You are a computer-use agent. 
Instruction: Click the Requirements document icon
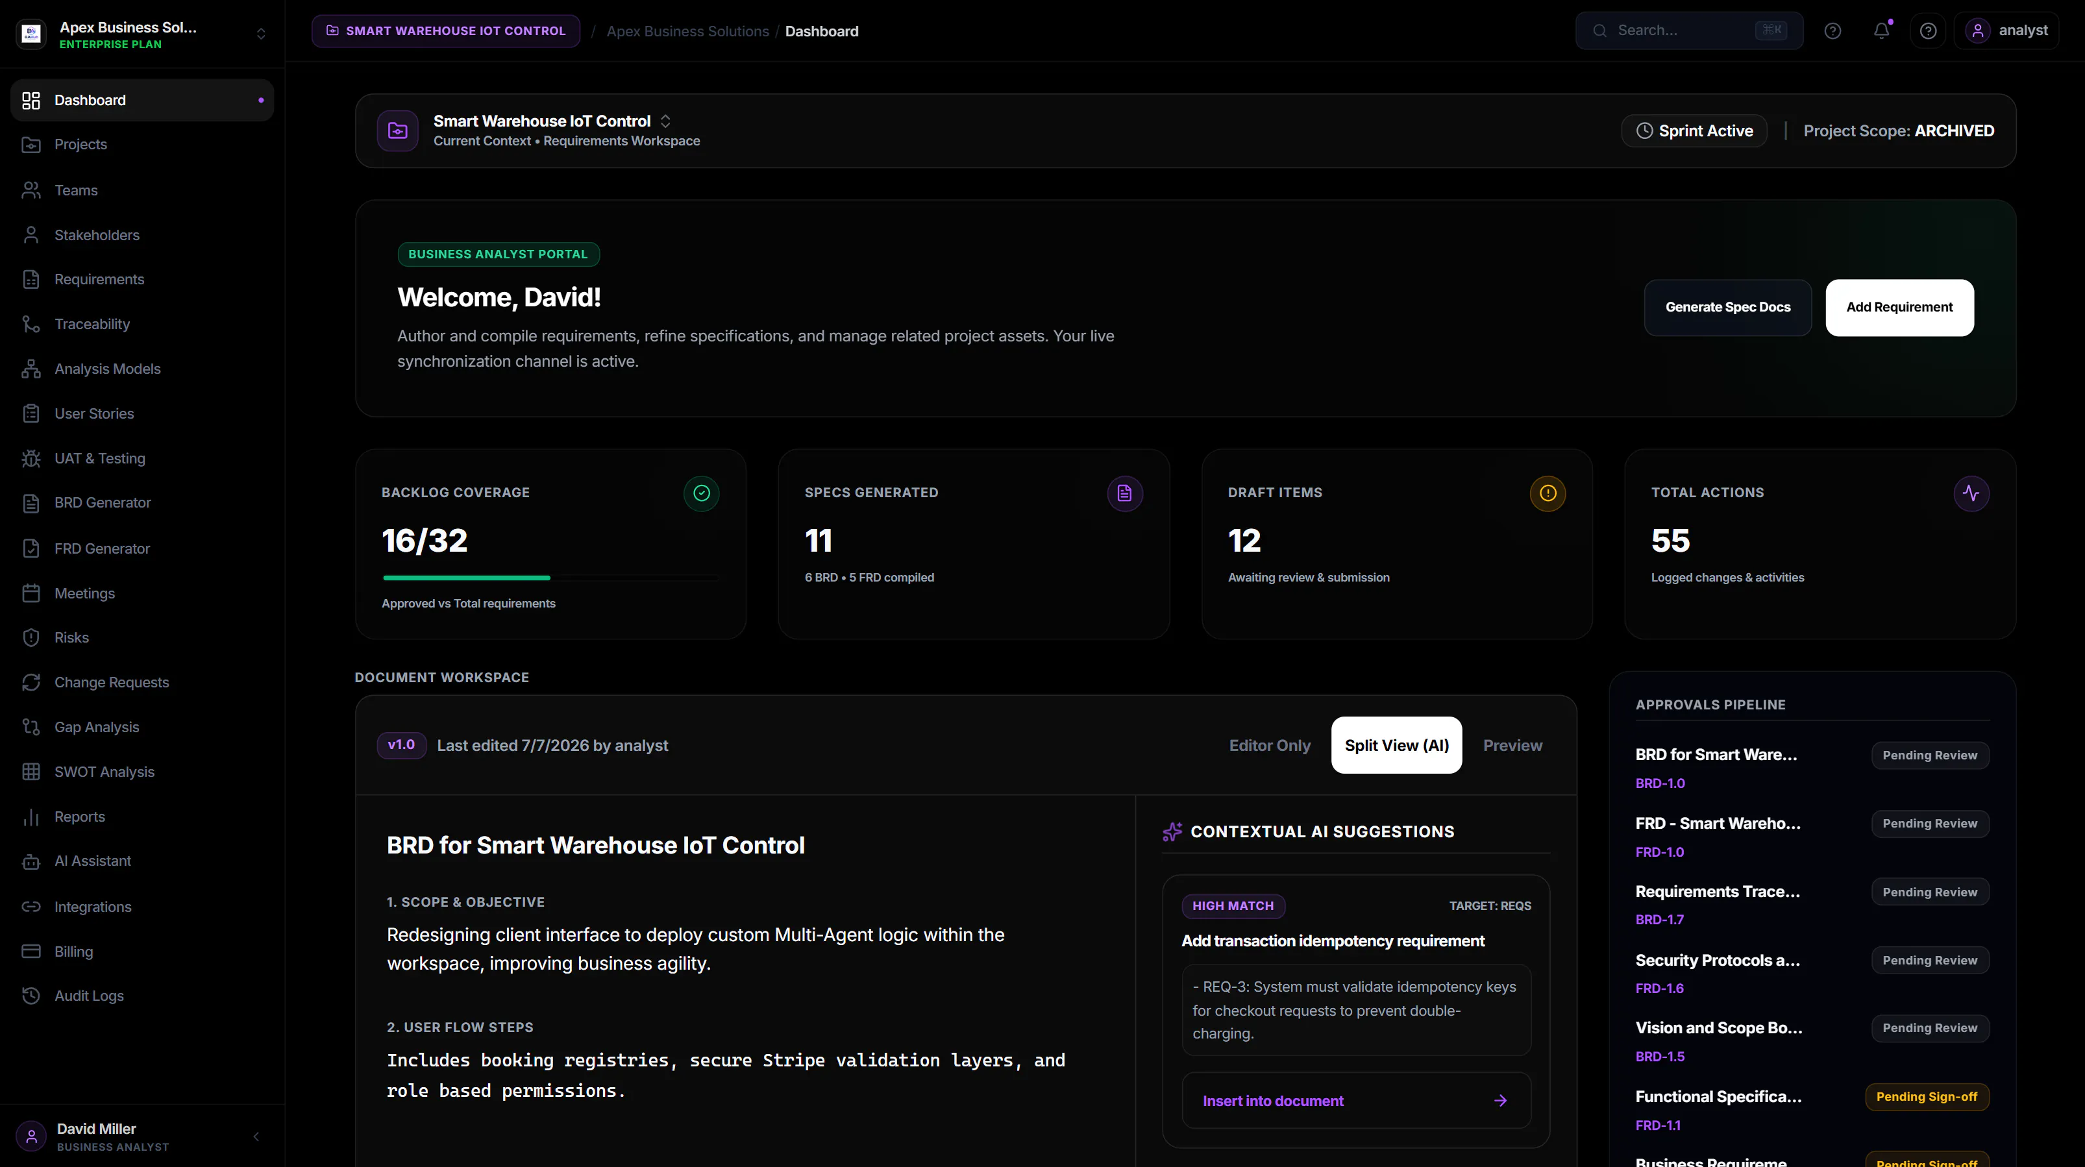[31, 279]
